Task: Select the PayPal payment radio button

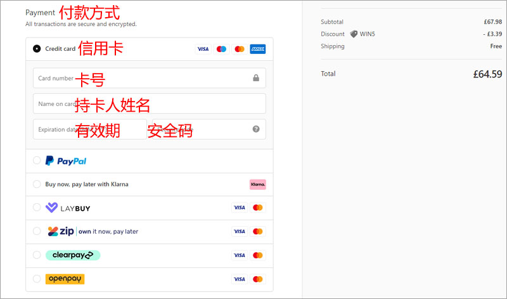Action: (37, 161)
